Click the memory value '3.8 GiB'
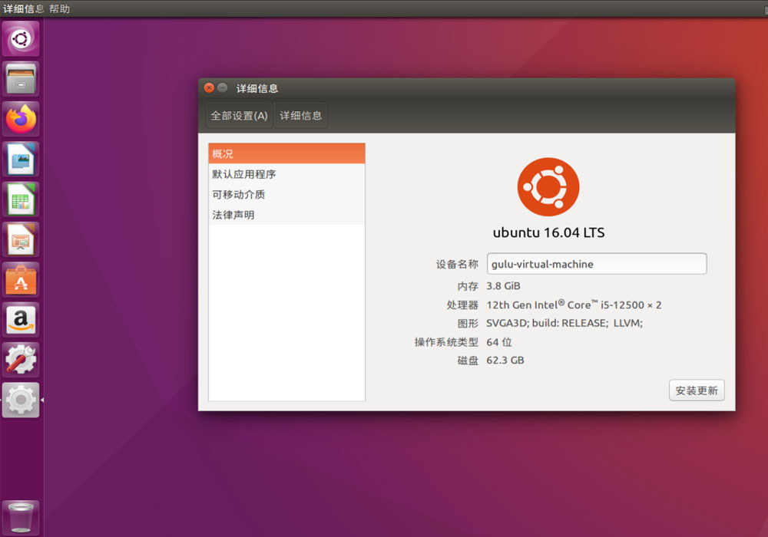This screenshot has width=768, height=537. tap(503, 286)
